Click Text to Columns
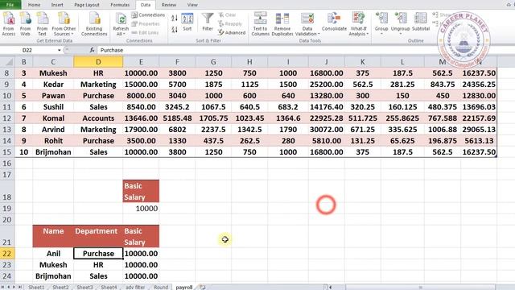Viewport: 515px width, 290px height. 261,23
